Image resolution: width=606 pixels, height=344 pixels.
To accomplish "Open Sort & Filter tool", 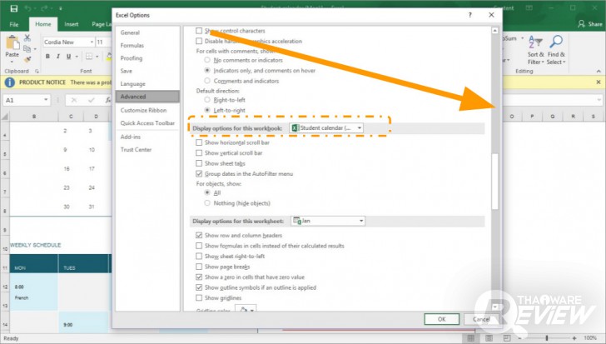I will [536, 50].
